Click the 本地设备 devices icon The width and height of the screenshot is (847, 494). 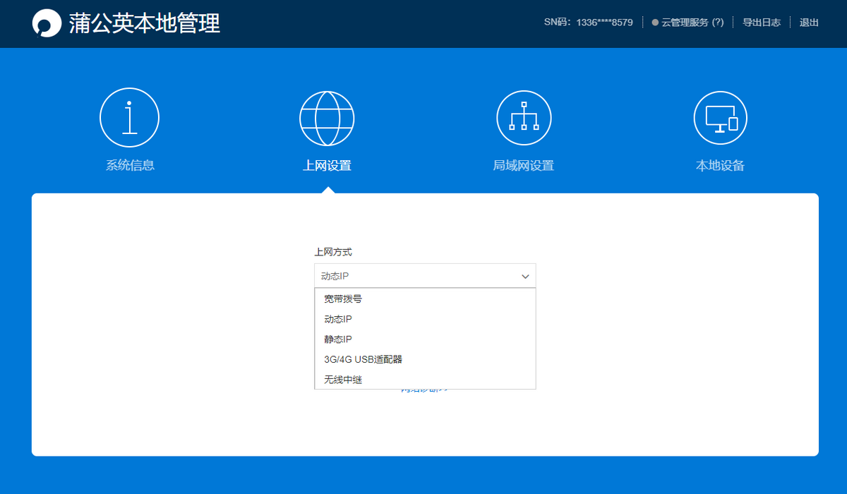click(x=720, y=117)
